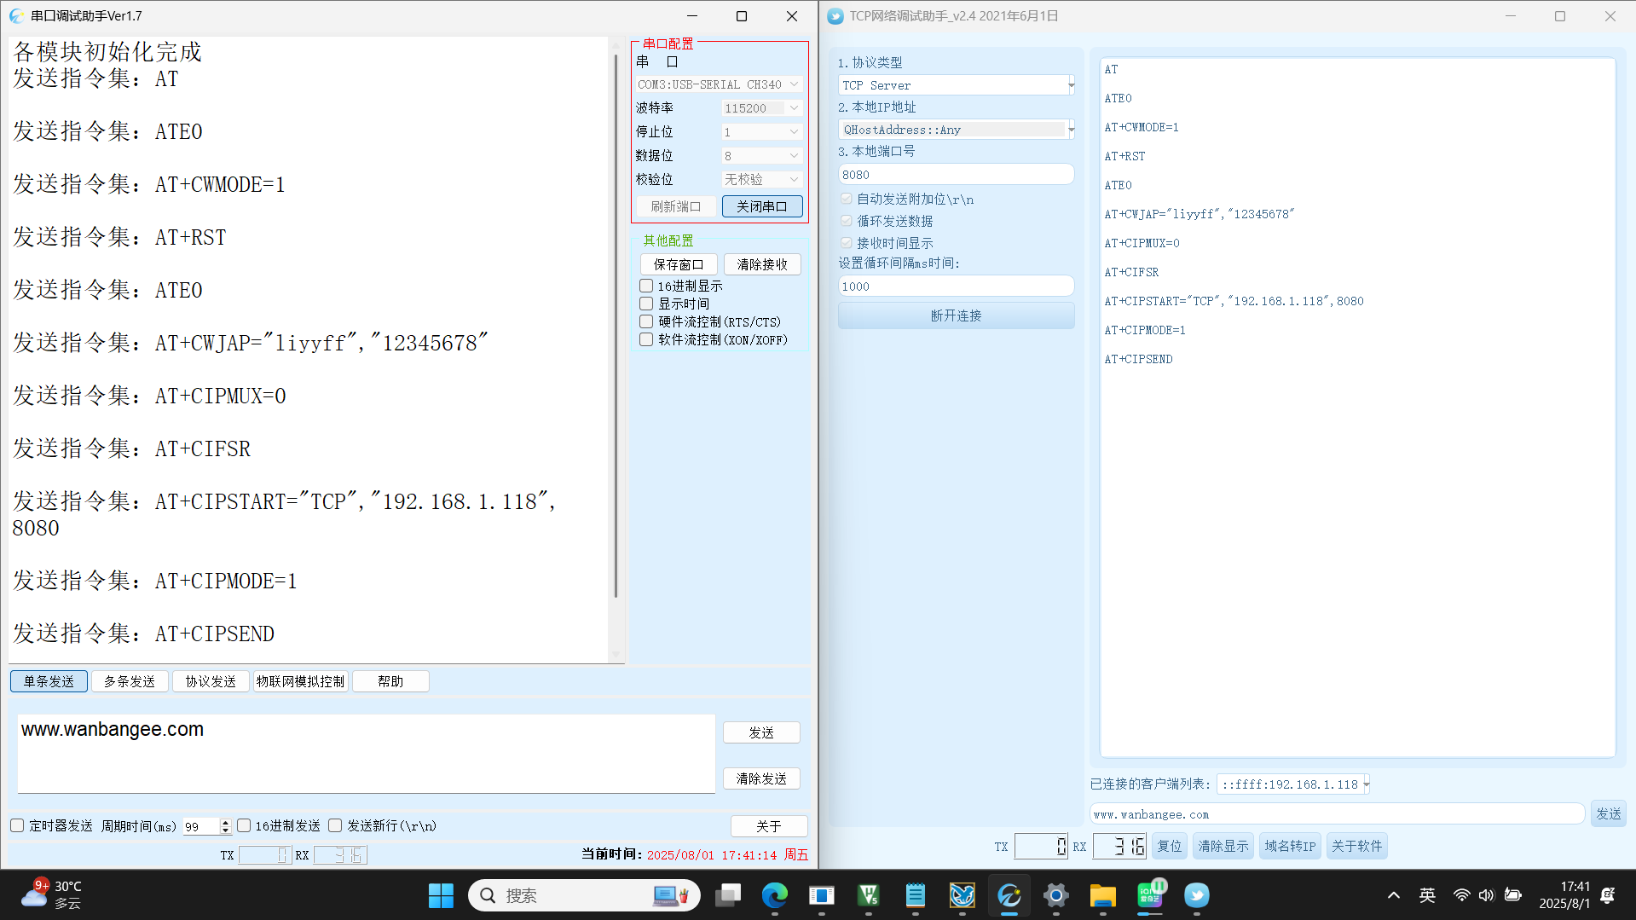The image size is (1636, 920).
Task: Open the weather widget showing 30°C
Action: click(51, 895)
